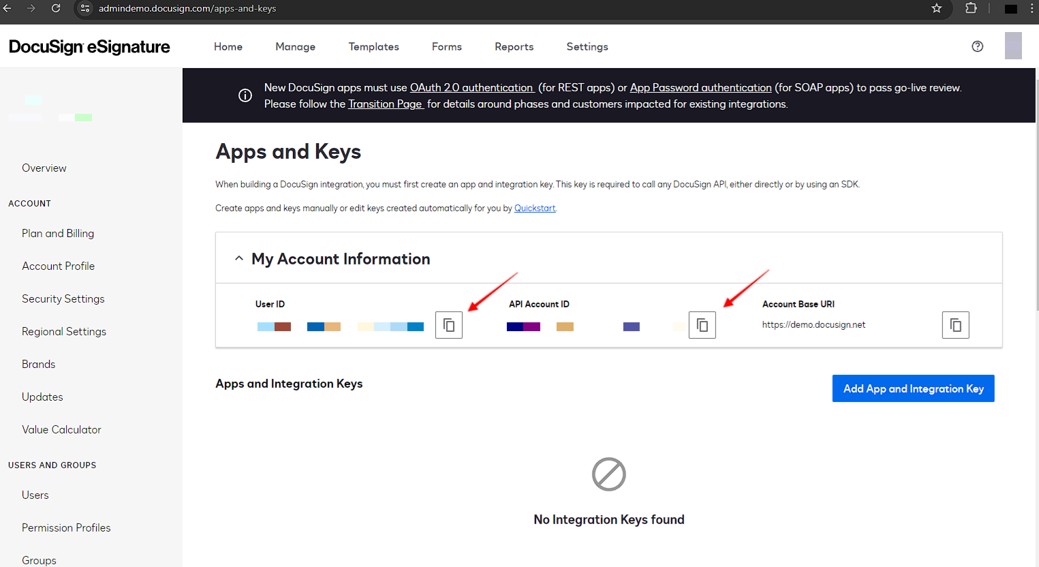This screenshot has width=1039, height=567.
Task: Open Security Settings in sidebar
Action: 63,298
